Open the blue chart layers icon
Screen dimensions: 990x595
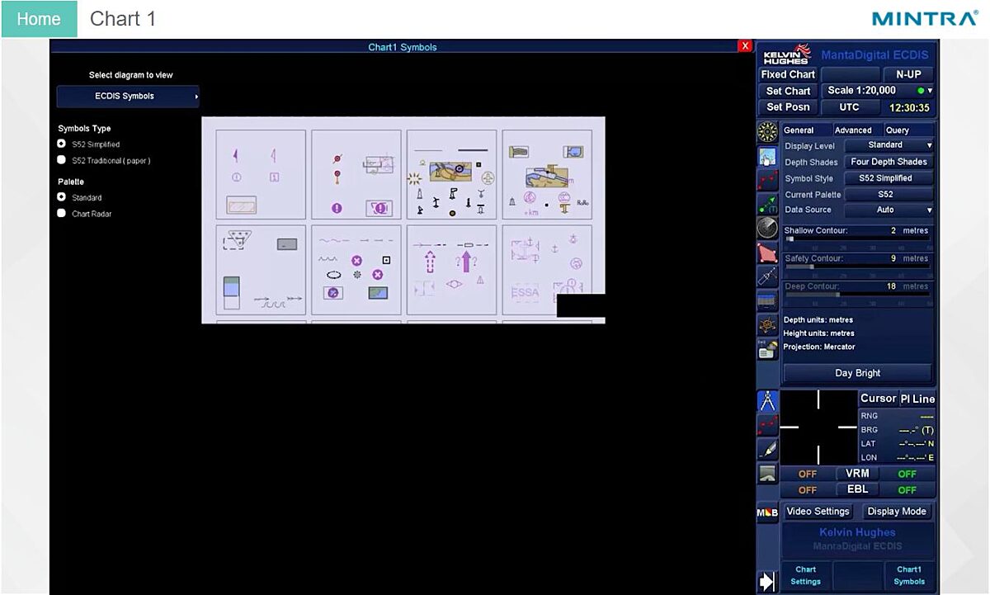pyautogui.click(x=768, y=300)
